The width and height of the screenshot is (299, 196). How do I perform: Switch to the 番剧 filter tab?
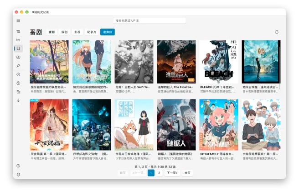click(x=52, y=32)
